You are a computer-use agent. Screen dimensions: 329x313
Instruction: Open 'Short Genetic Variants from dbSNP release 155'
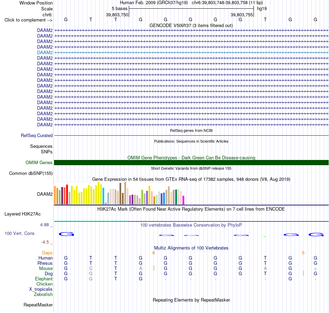[x=191, y=168]
